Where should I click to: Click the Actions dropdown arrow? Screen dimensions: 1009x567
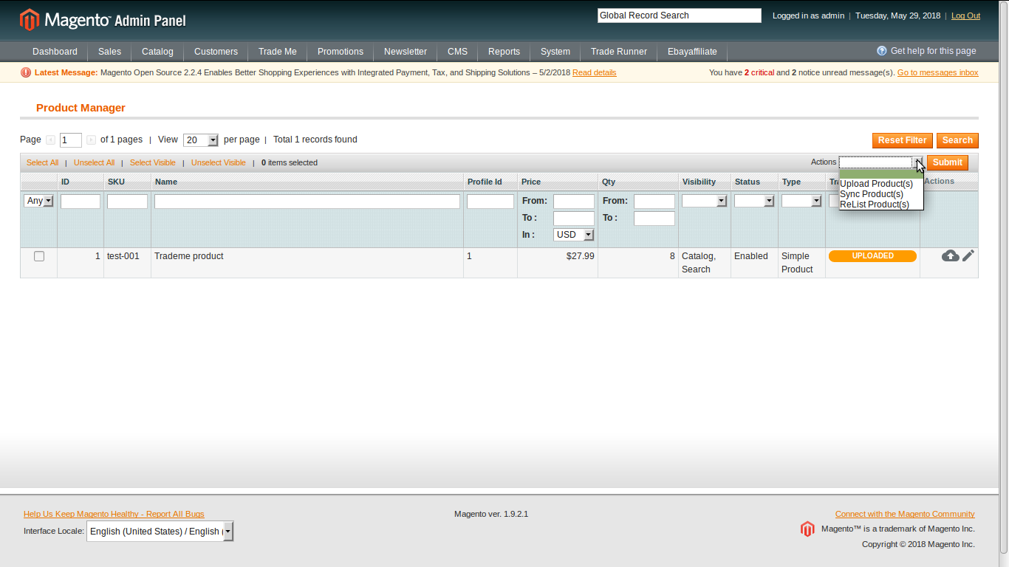(x=919, y=162)
